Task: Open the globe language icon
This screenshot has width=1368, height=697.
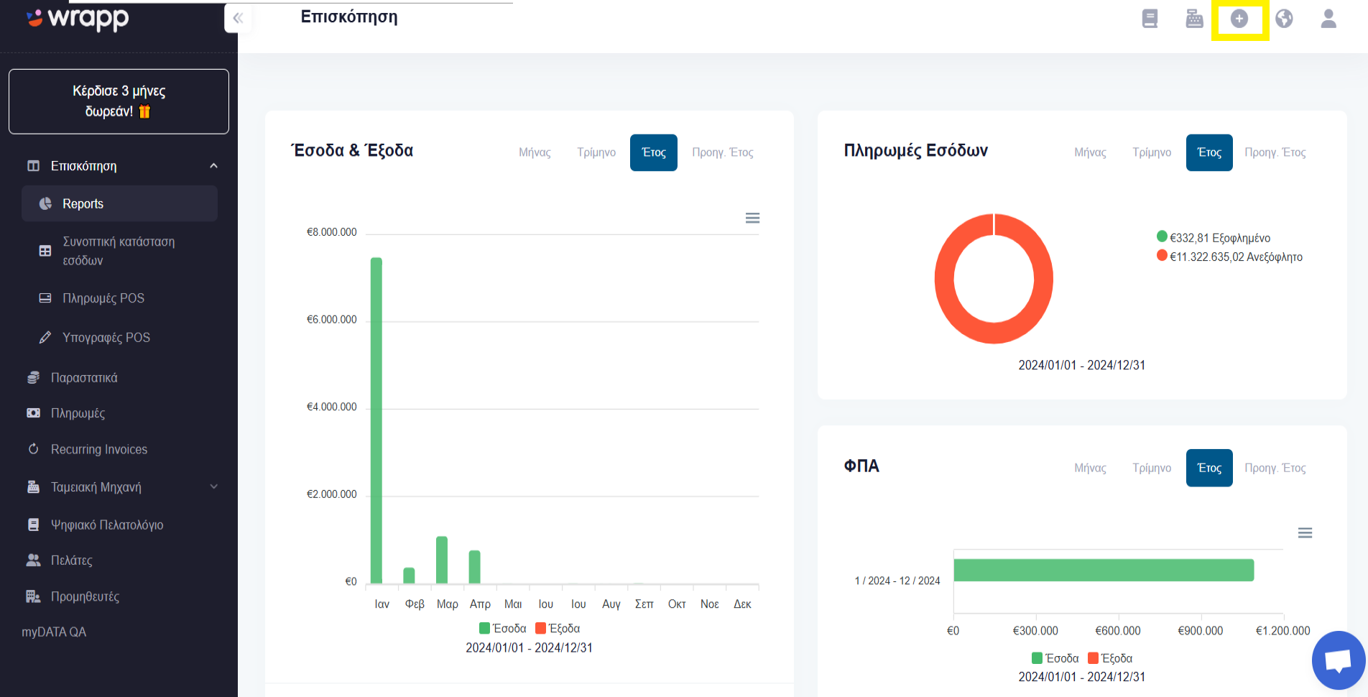Action: click(1284, 19)
